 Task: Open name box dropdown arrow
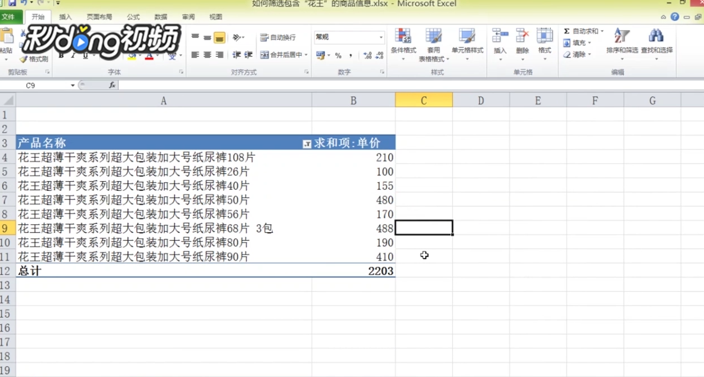point(72,85)
